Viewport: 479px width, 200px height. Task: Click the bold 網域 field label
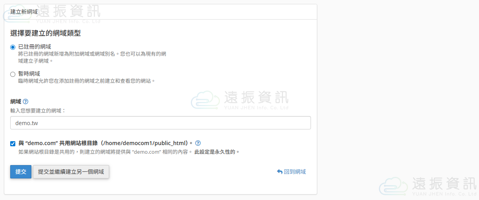16,102
